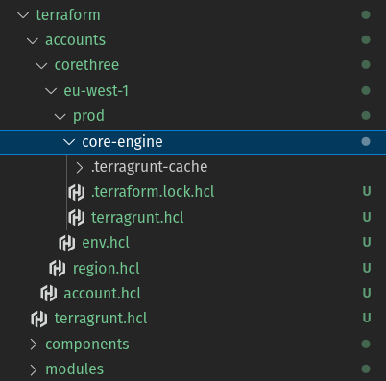Open the region.hcl file

[107, 269]
